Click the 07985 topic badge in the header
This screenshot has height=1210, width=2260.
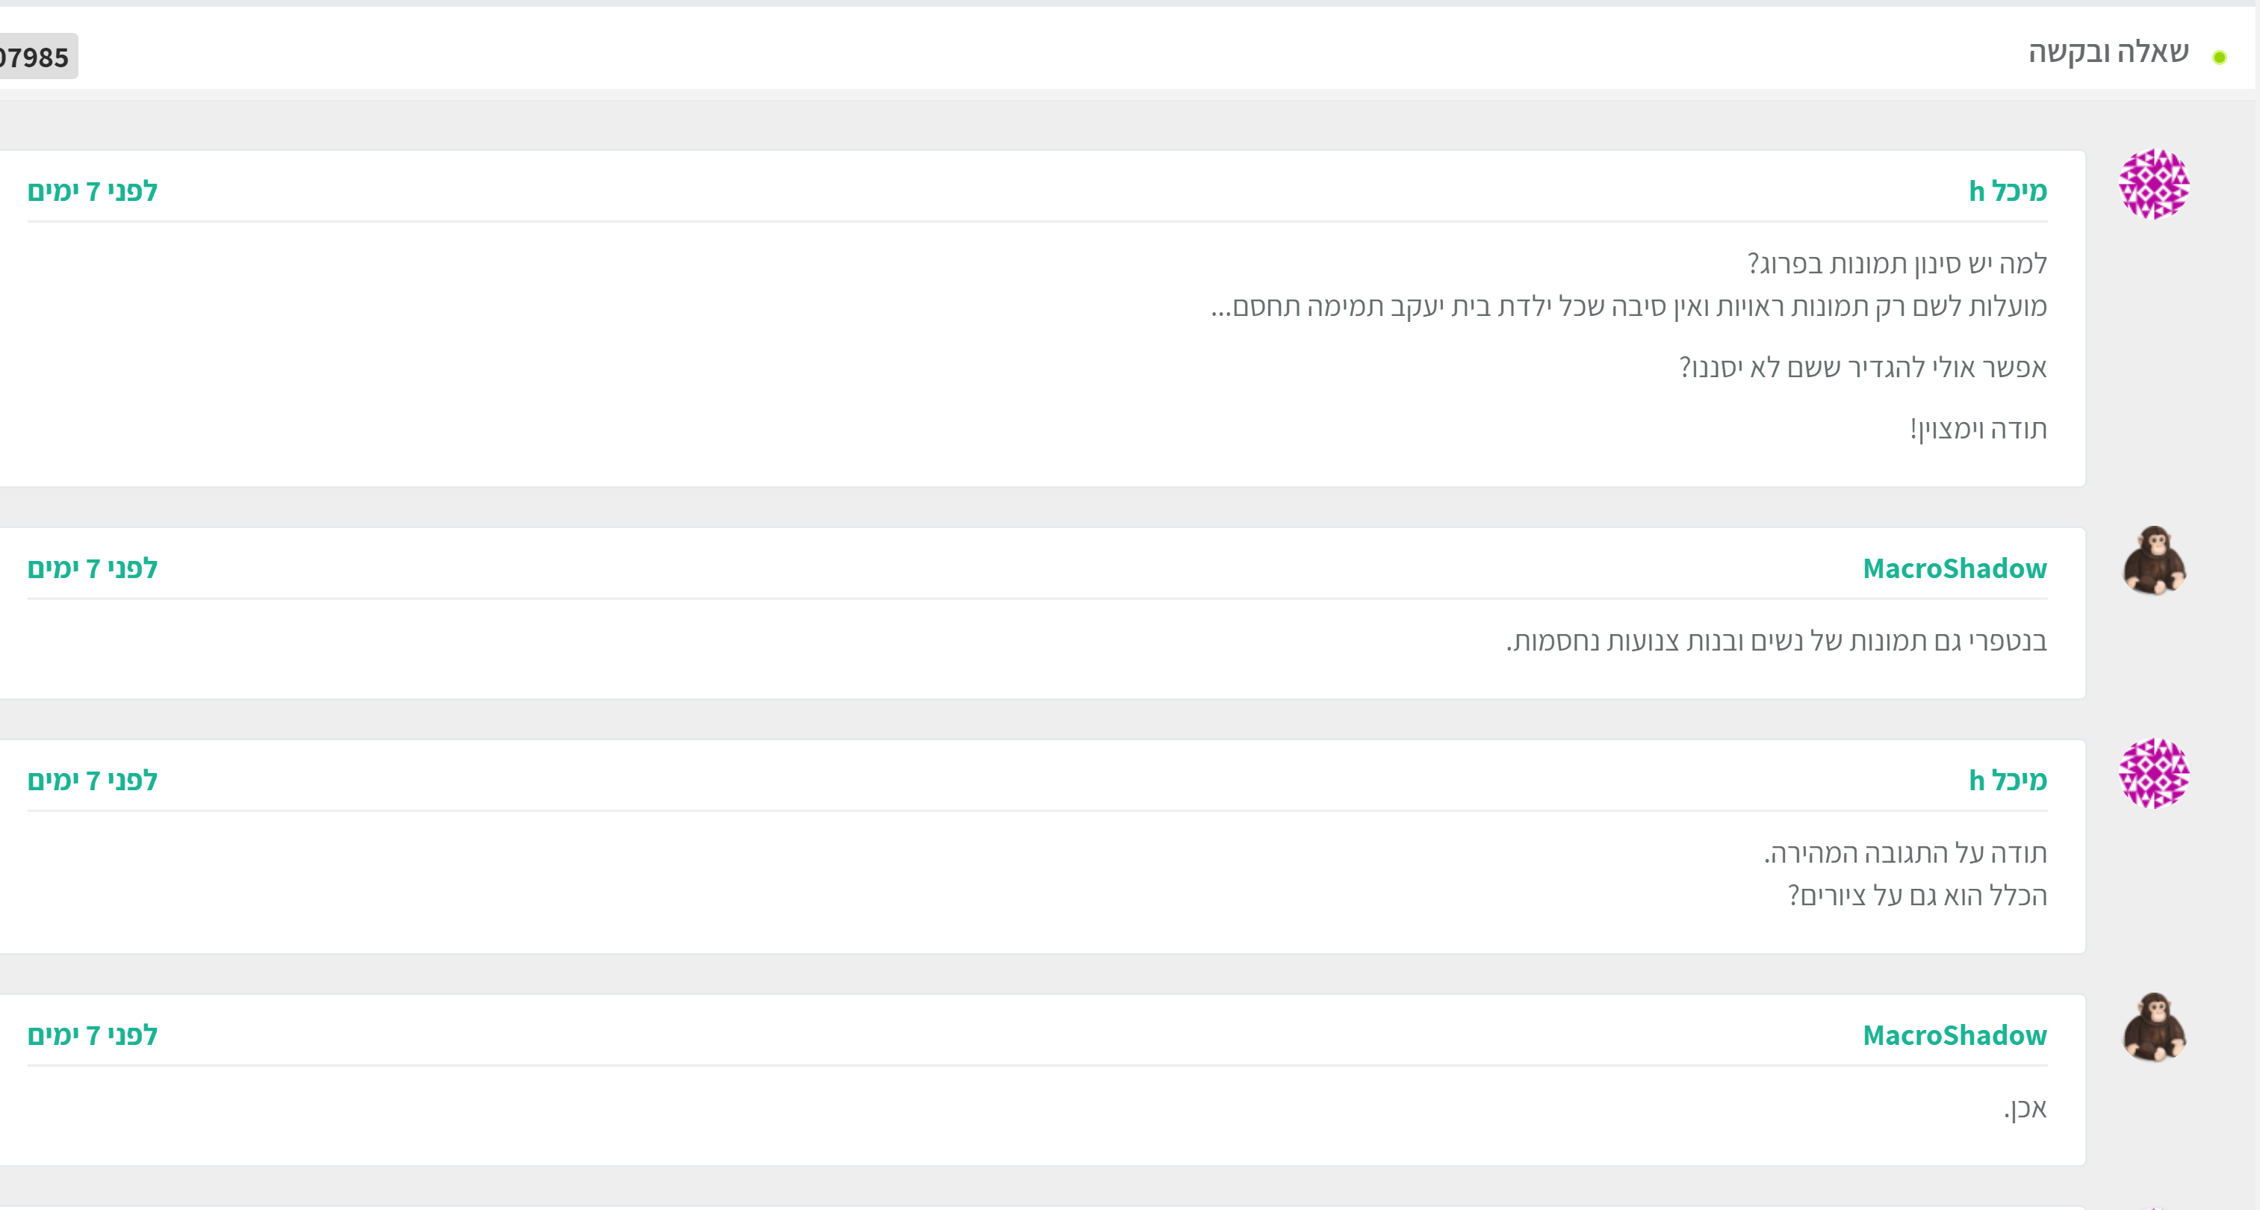pyautogui.click(x=35, y=58)
